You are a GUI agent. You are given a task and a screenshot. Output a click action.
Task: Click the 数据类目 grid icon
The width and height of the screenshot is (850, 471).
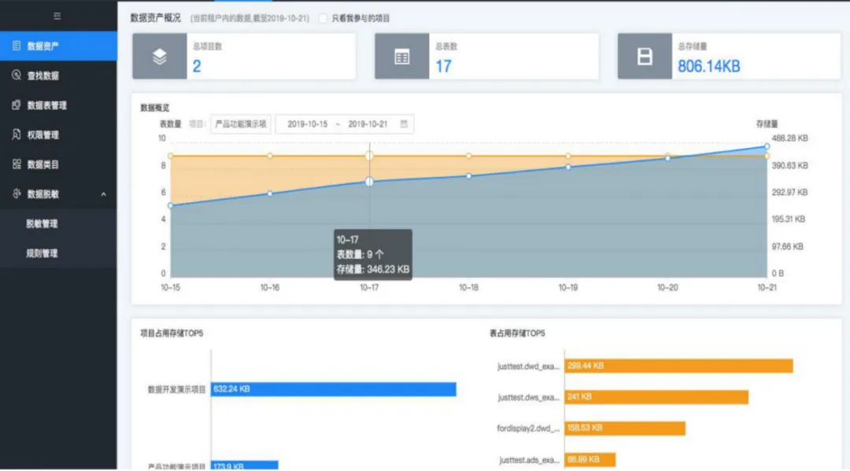pos(17,164)
